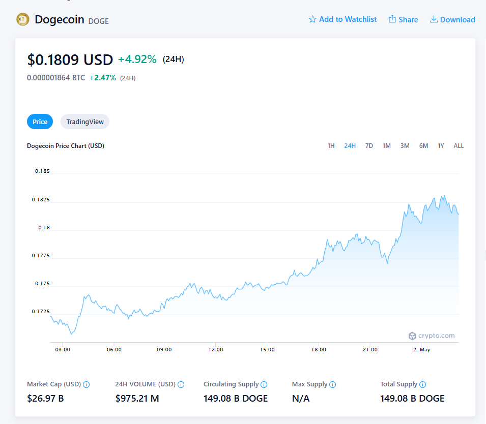Click the $26.97 B market cap value

pos(45,398)
